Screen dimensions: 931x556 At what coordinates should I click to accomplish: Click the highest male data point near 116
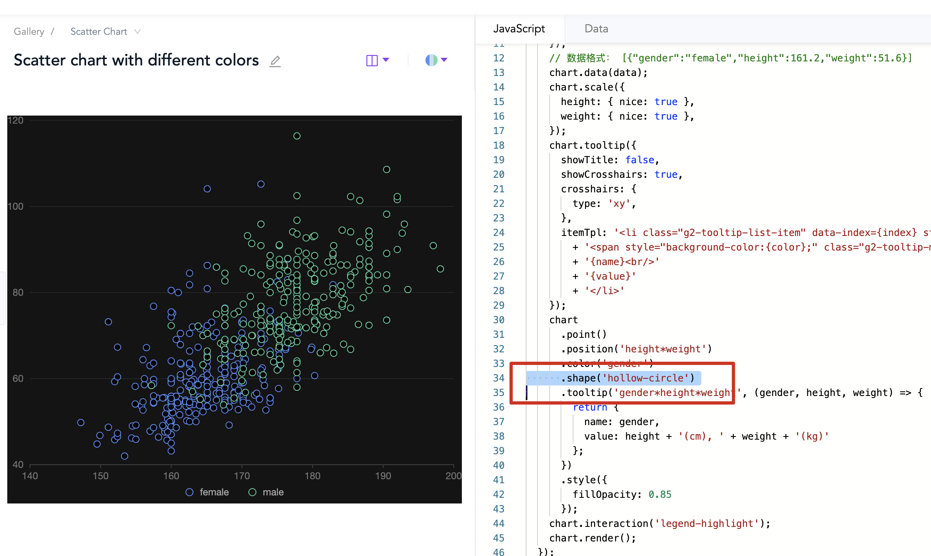click(x=297, y=136)
